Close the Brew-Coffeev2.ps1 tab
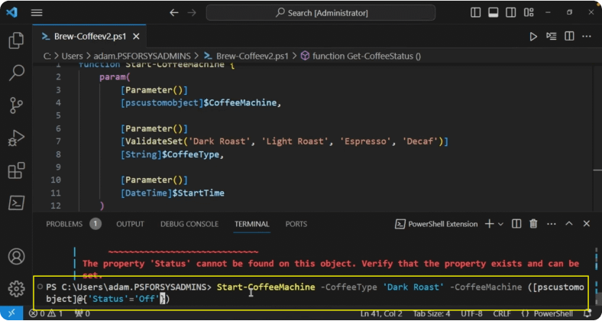 (136, 37)
